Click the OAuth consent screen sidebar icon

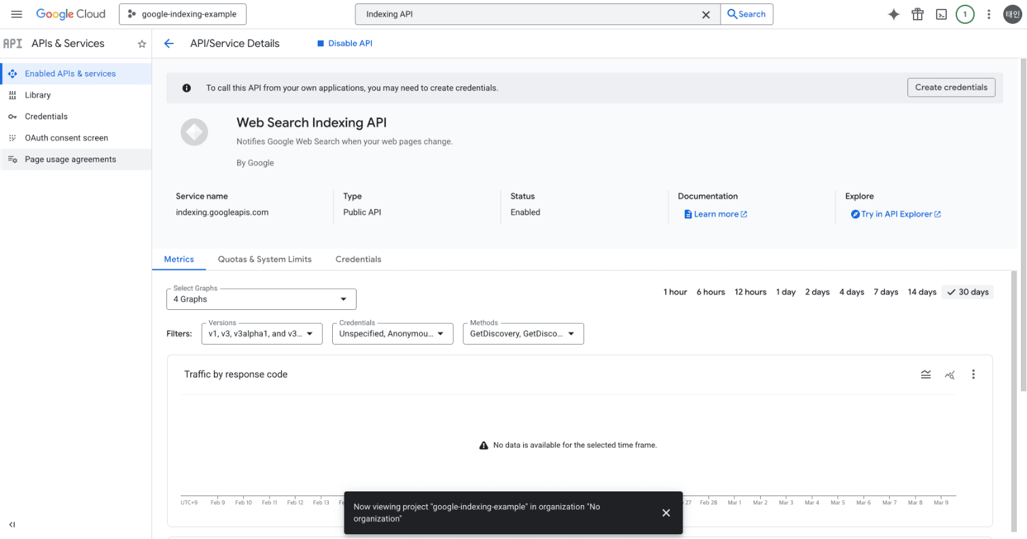coord(12,138)
